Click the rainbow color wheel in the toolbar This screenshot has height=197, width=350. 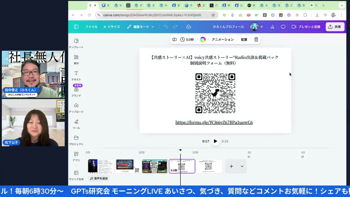pos(203,39)
